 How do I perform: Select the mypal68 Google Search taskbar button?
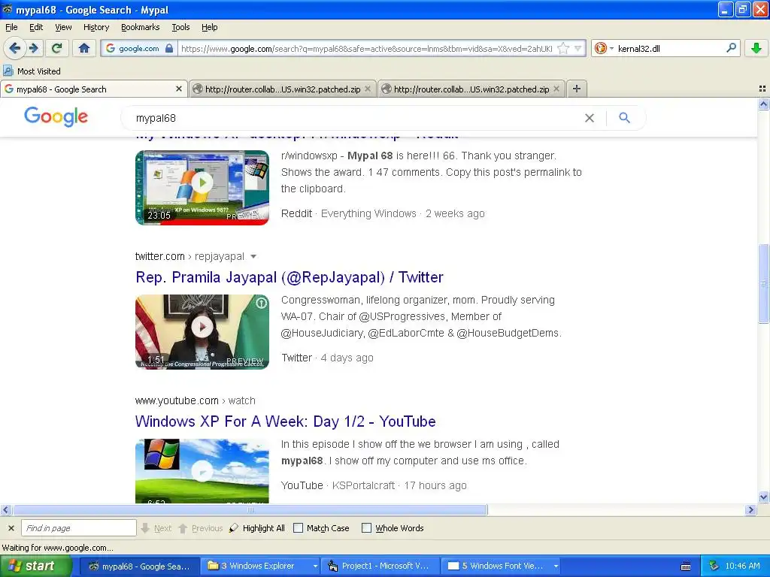click(x=139, y=566)
